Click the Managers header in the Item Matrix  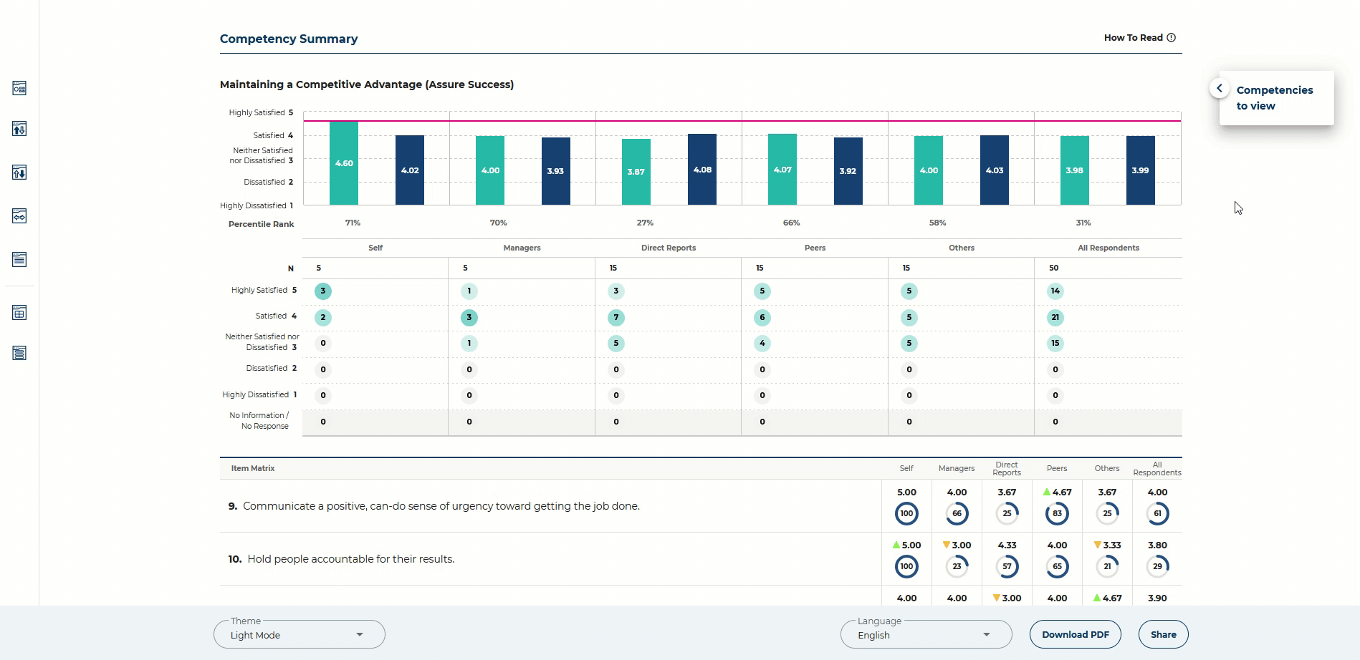click(x=957, y=468)
